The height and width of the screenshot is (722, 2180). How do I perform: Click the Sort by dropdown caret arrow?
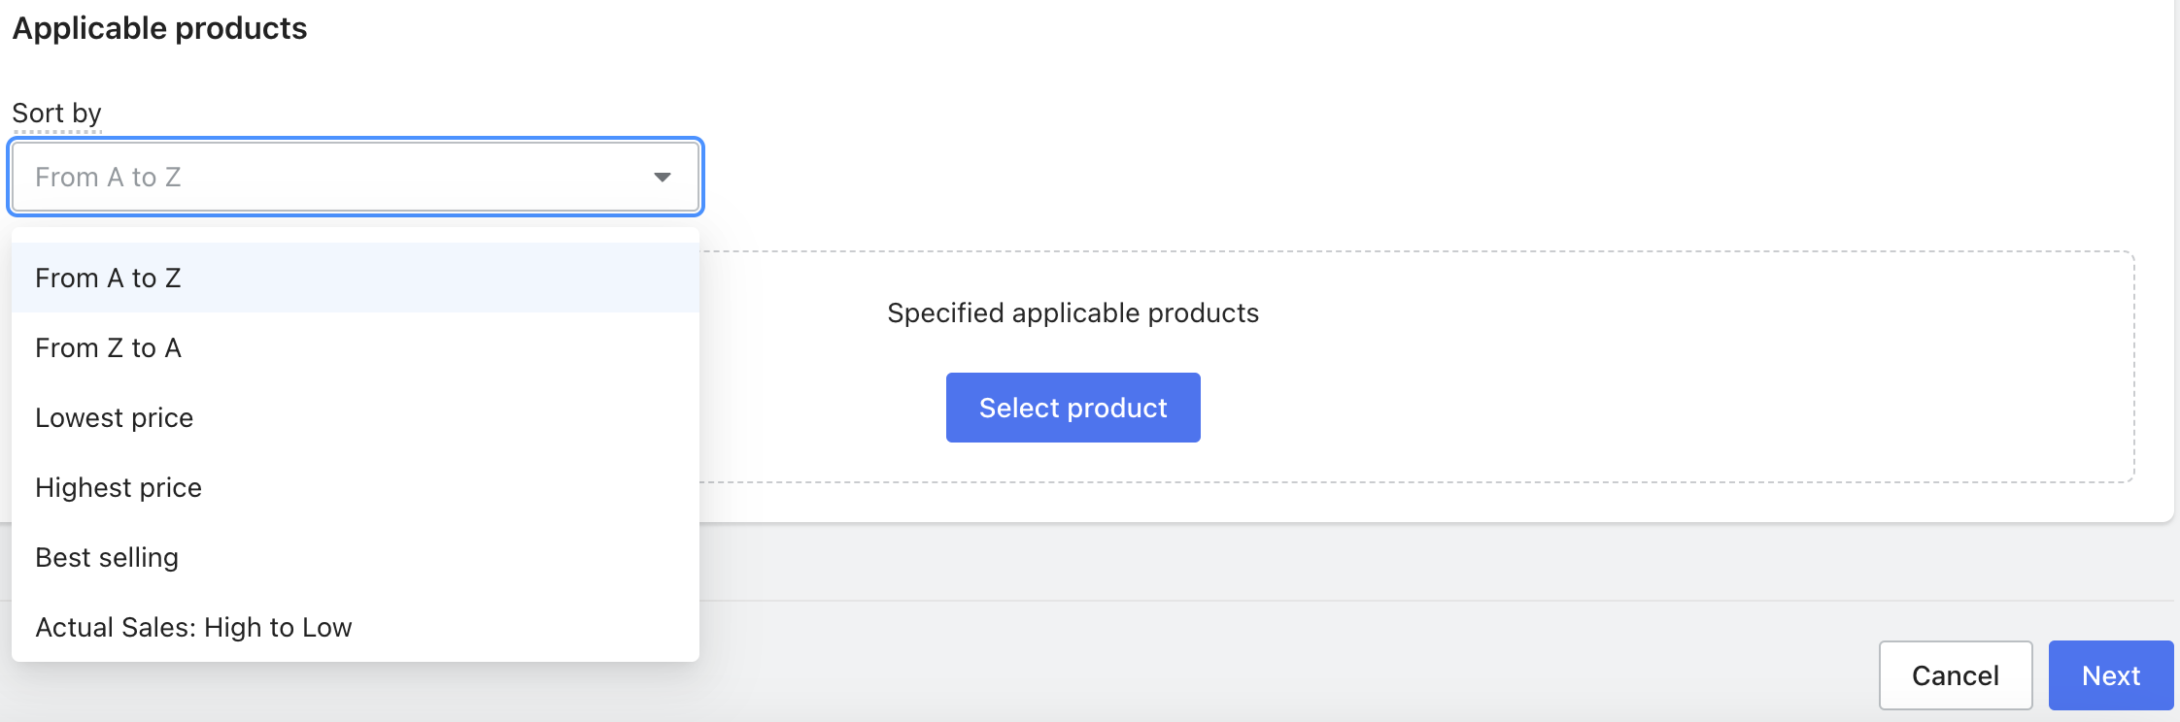(663, 177)
